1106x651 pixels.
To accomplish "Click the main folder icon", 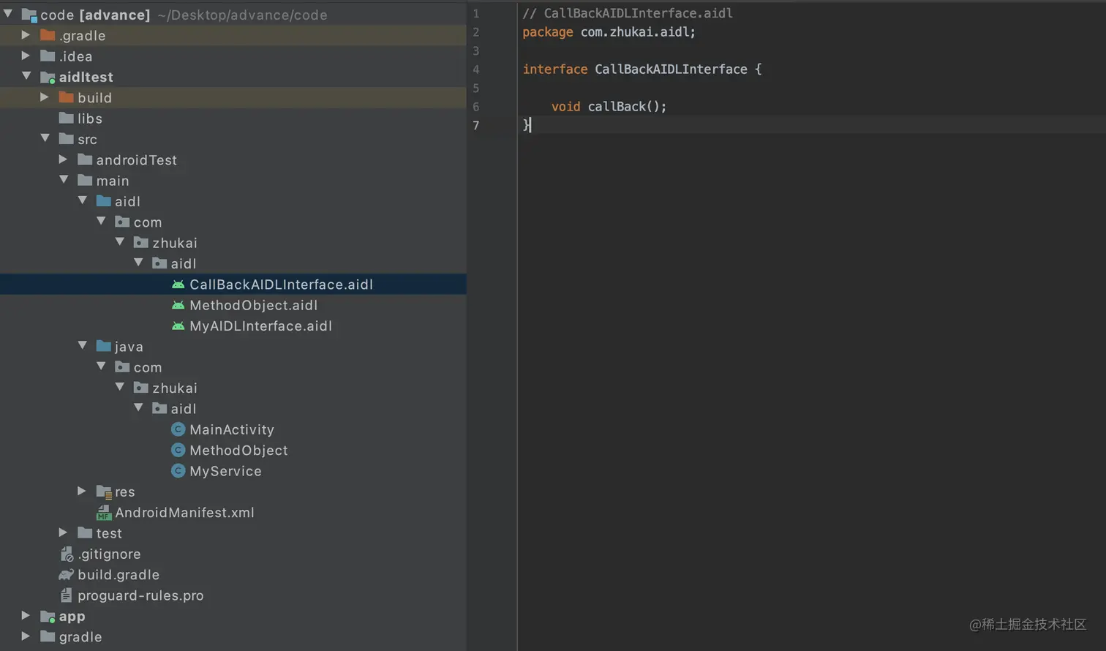I will pos(85,180).
